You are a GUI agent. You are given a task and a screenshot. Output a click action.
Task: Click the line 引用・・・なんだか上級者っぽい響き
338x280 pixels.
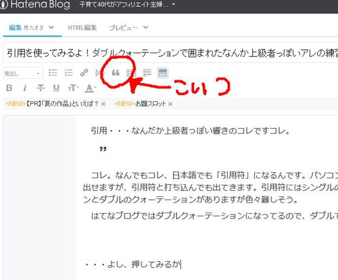(191, 130)
